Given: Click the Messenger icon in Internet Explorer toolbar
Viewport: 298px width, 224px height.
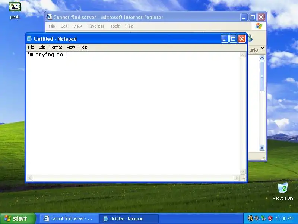Looking at the screenshot, I should pyautogui.click(x=250, y=38).
